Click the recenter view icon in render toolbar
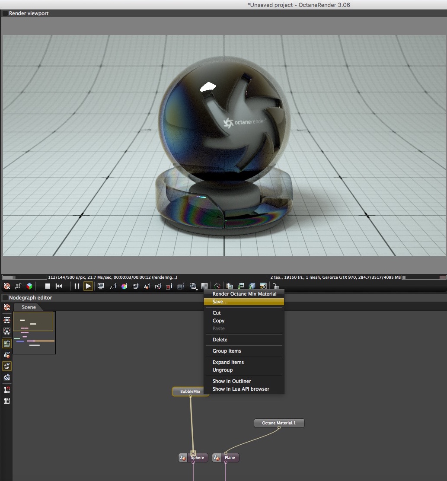The image size is (447, 481). point(7,286)
